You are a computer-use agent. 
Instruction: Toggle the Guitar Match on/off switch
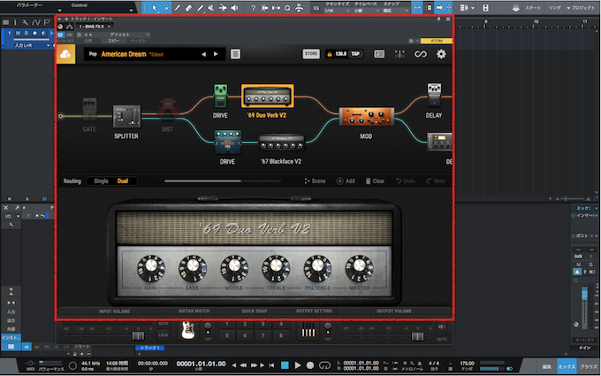(x=208, y=328)
